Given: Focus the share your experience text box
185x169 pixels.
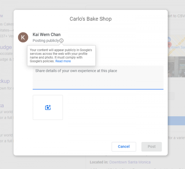Looking at the screenshot, I should 98,78.
